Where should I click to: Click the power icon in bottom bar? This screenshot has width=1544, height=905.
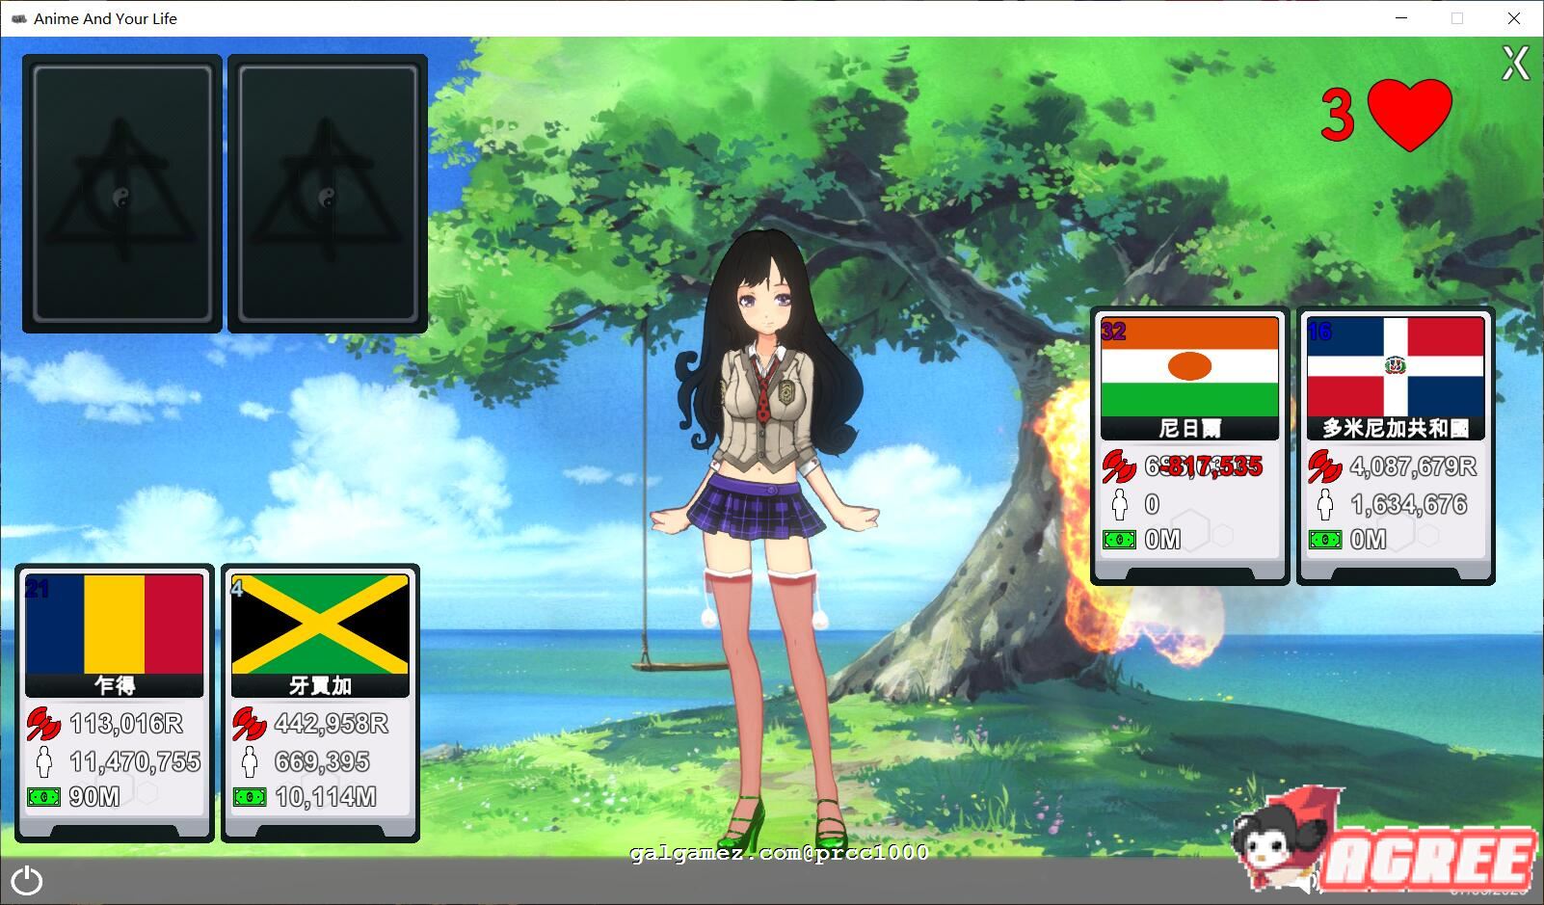pyautogui.click(x=27, y=880)
